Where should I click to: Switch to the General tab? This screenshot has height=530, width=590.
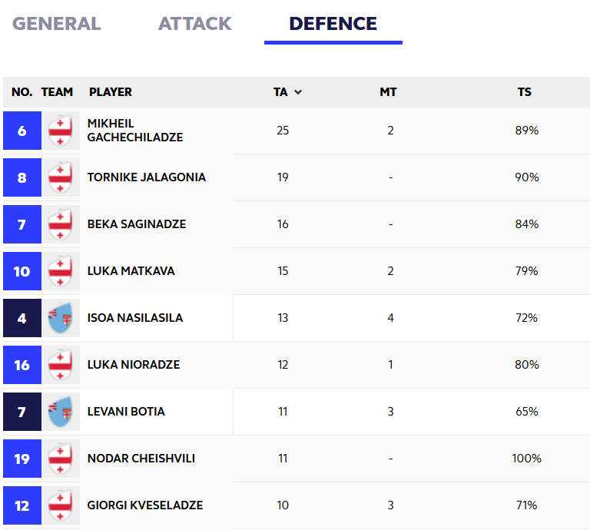(x=56, y=24)
